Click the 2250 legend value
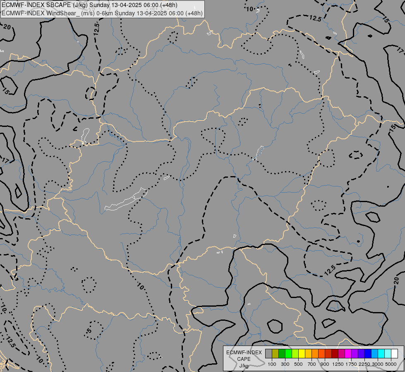 (364, 364)
